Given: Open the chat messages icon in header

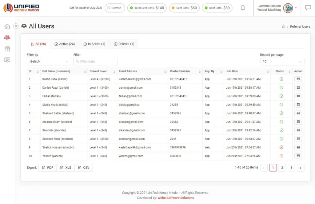Looking at the screenshot, I should [308, 8].
